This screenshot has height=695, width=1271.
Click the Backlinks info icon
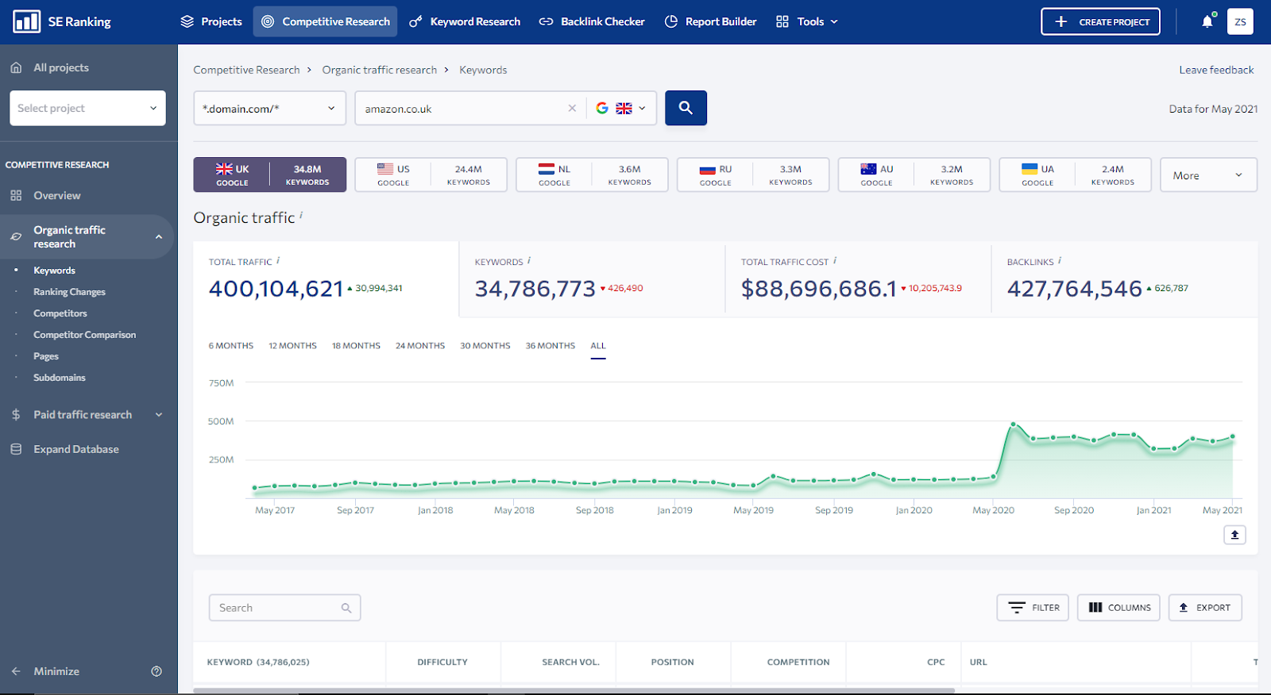pos(1060,260)
